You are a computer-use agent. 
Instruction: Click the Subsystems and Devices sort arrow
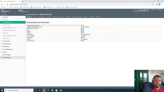tap(80, 25)
